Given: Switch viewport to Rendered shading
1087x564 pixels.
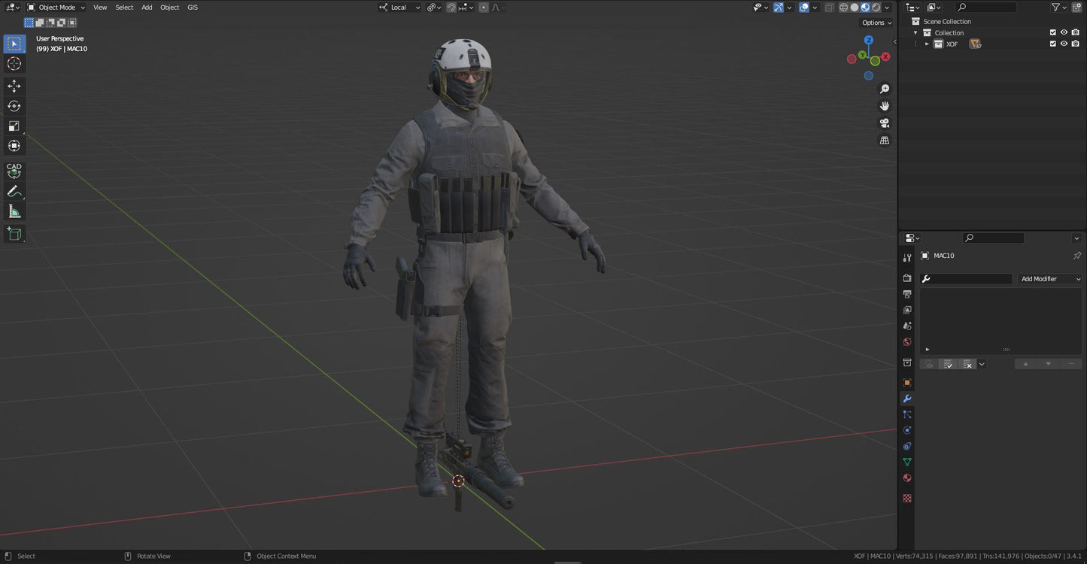Looking at the screenshot, I should (x=876, y=7).
